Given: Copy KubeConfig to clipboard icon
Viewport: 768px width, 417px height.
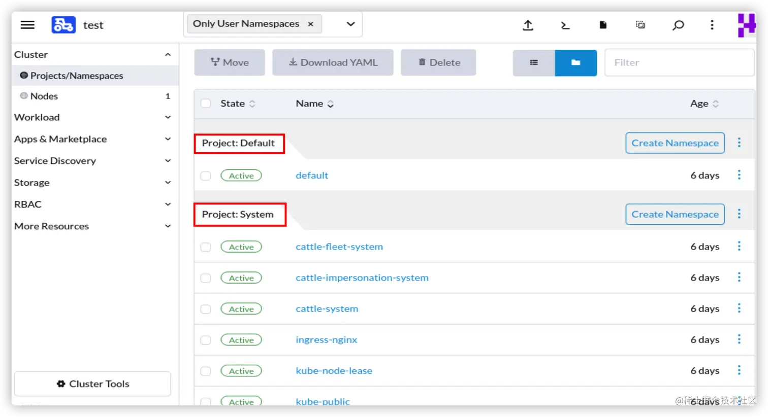Looking at the screenshot, I should (641, 25).
